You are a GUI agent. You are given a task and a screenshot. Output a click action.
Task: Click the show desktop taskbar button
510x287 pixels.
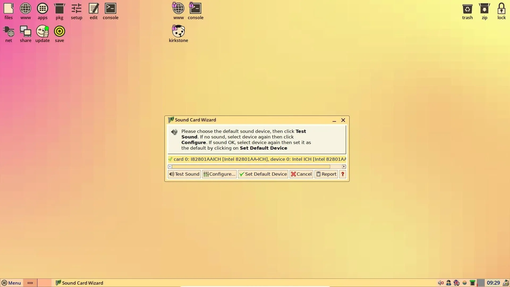[x=30, y=283]
